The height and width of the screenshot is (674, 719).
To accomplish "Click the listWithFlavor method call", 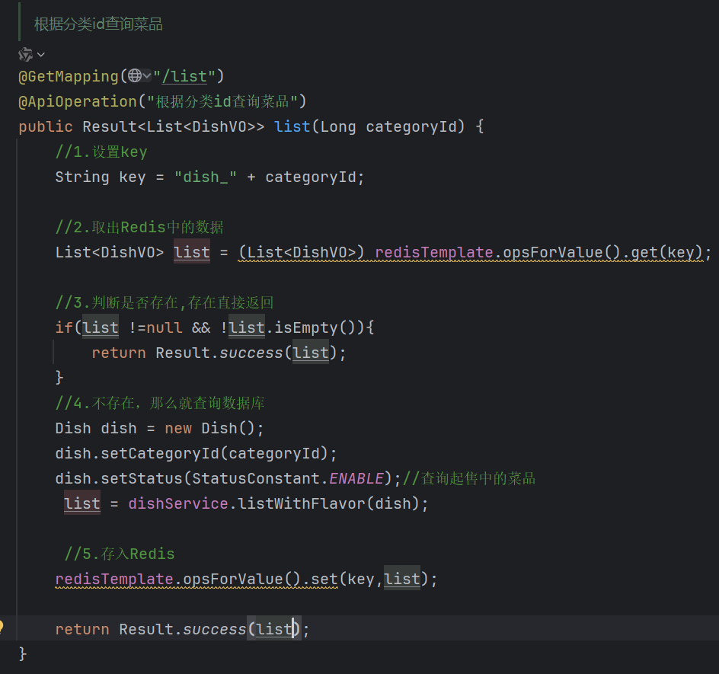I will [302, 504].
